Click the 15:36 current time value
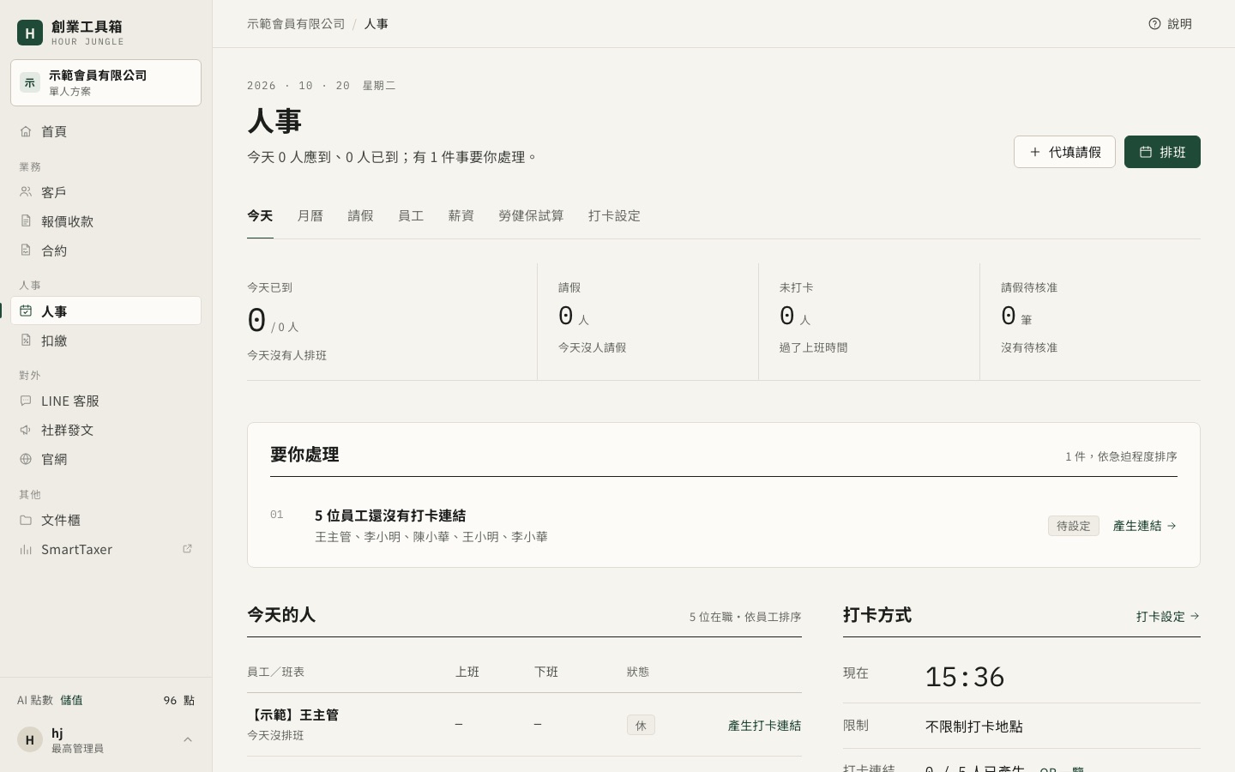Image resolution: width=1235 pixels, height=772 pixels. pos(965,677)
